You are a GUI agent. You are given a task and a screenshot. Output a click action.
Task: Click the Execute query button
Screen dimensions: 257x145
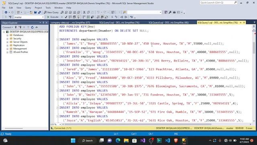point(53,17)
